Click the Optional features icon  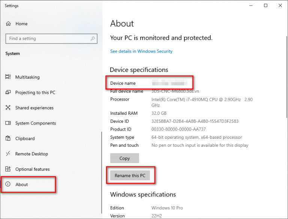click(x=8, y=169)
